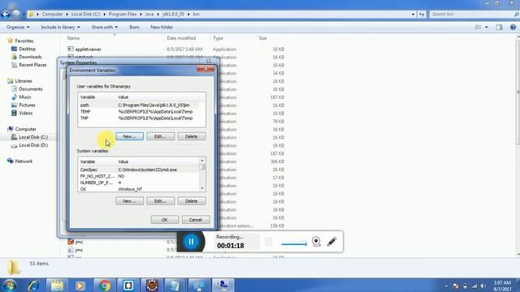Select the OS system variable row

(139, 189)
